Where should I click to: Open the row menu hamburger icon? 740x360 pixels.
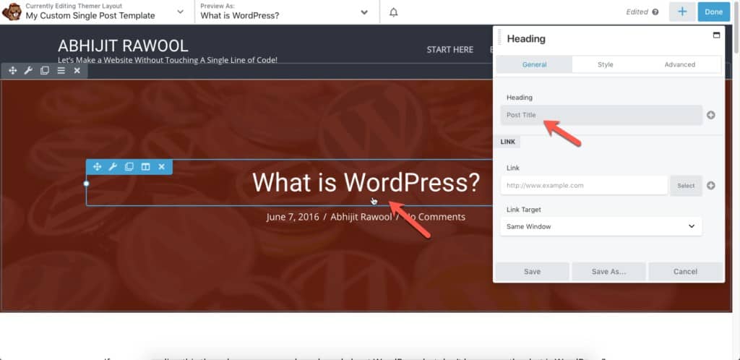61,71
